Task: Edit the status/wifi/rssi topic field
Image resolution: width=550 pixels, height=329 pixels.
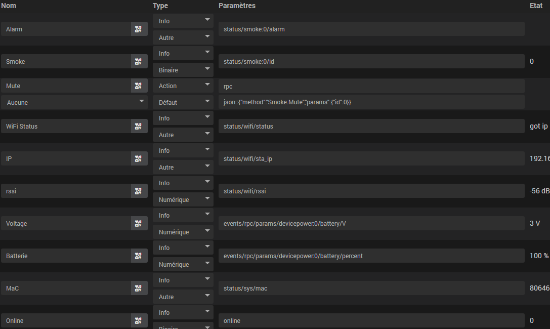Action: click(371, 191)
